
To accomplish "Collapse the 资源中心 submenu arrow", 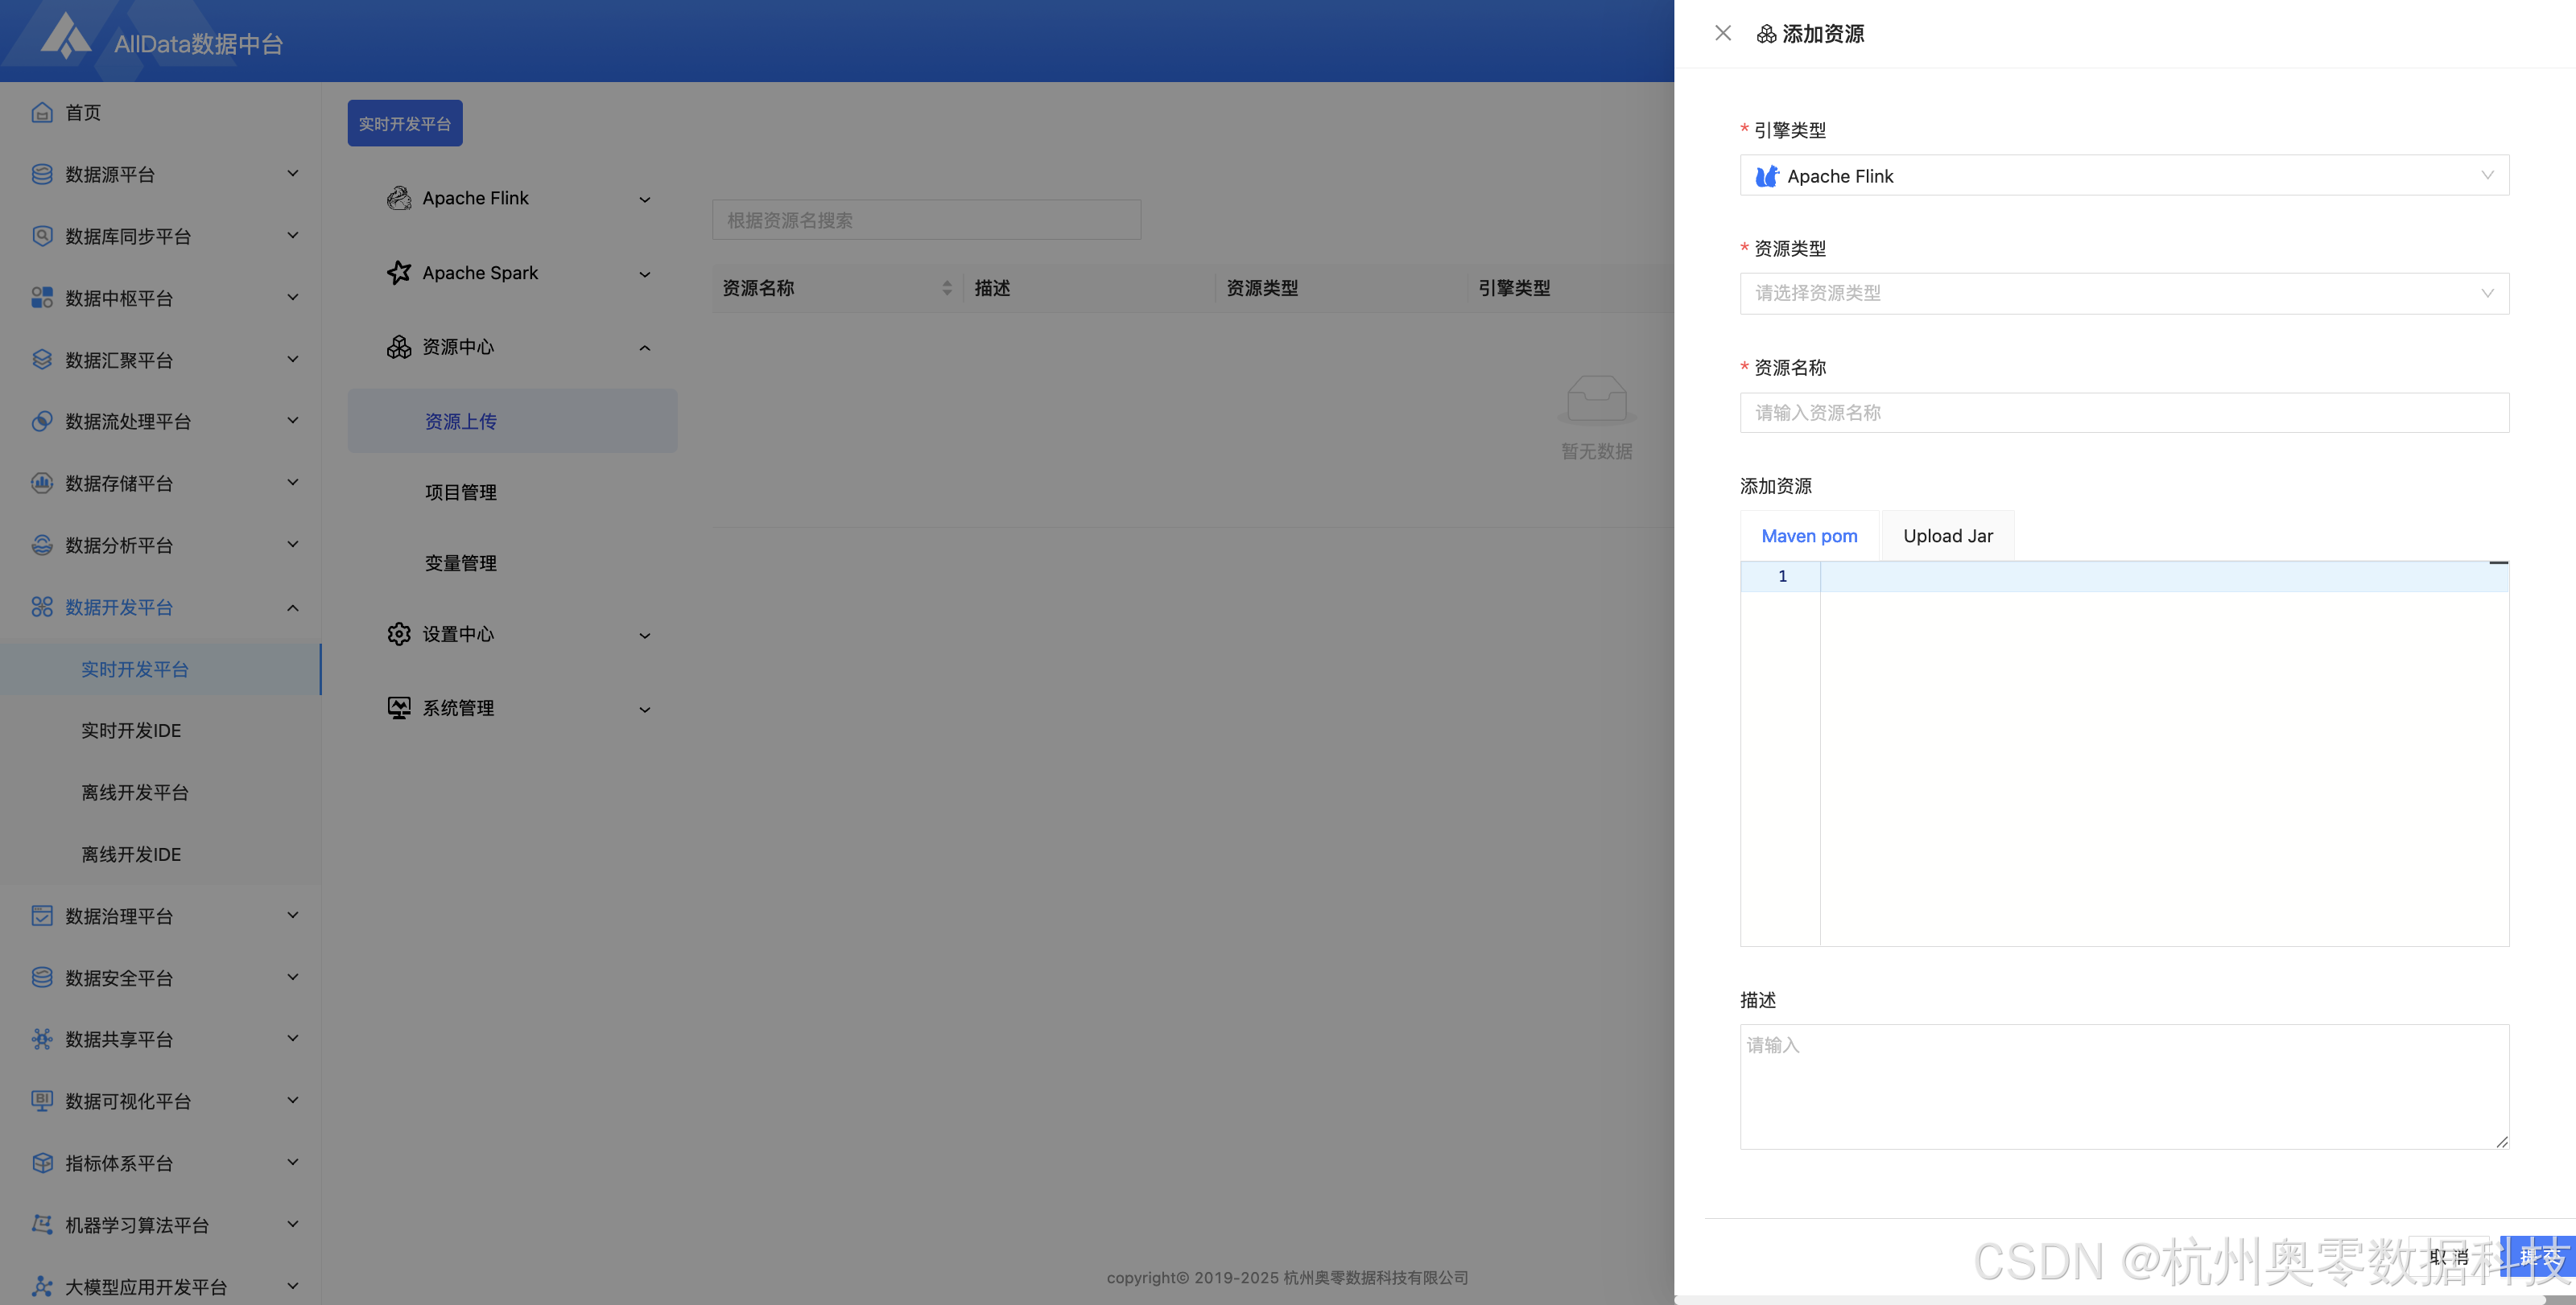I will pos(645,348).
